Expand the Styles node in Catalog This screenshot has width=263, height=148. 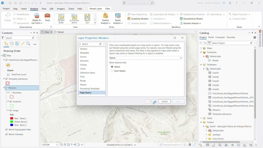[x=201, y=118]
